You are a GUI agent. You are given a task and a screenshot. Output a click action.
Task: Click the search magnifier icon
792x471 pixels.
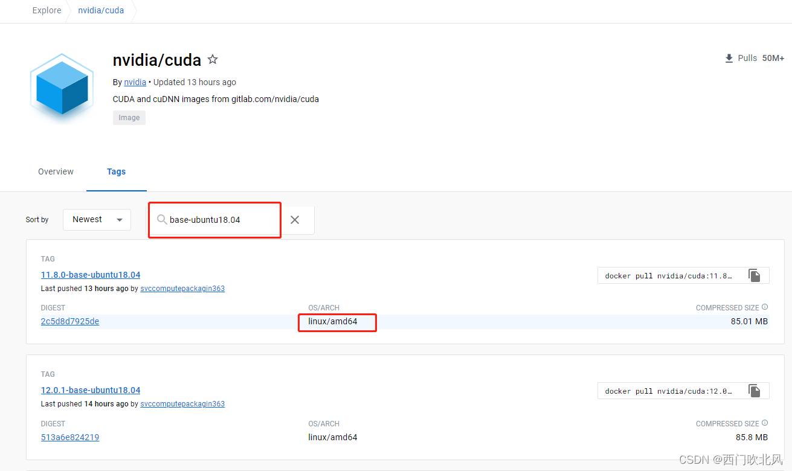162,220
